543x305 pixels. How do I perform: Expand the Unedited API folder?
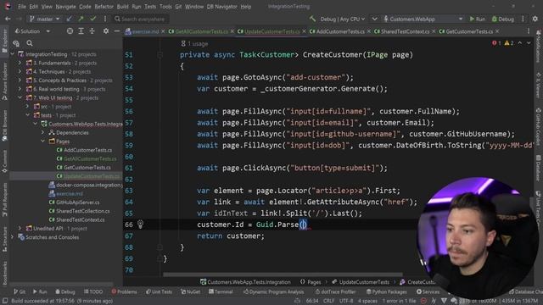tap(20, 228)
